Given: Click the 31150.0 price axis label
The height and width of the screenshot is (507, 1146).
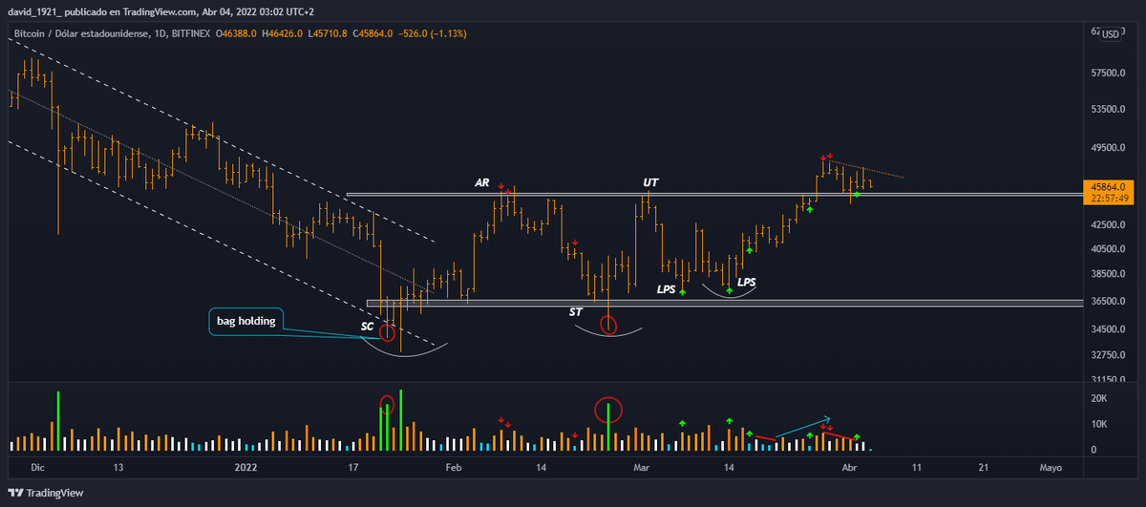Looking at the screenshot, I should (x=1107, y=378).
